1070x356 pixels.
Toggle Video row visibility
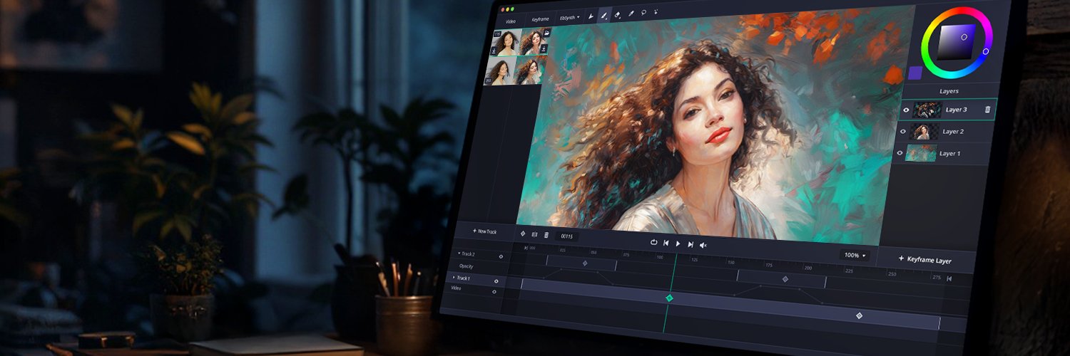point(494,292)
